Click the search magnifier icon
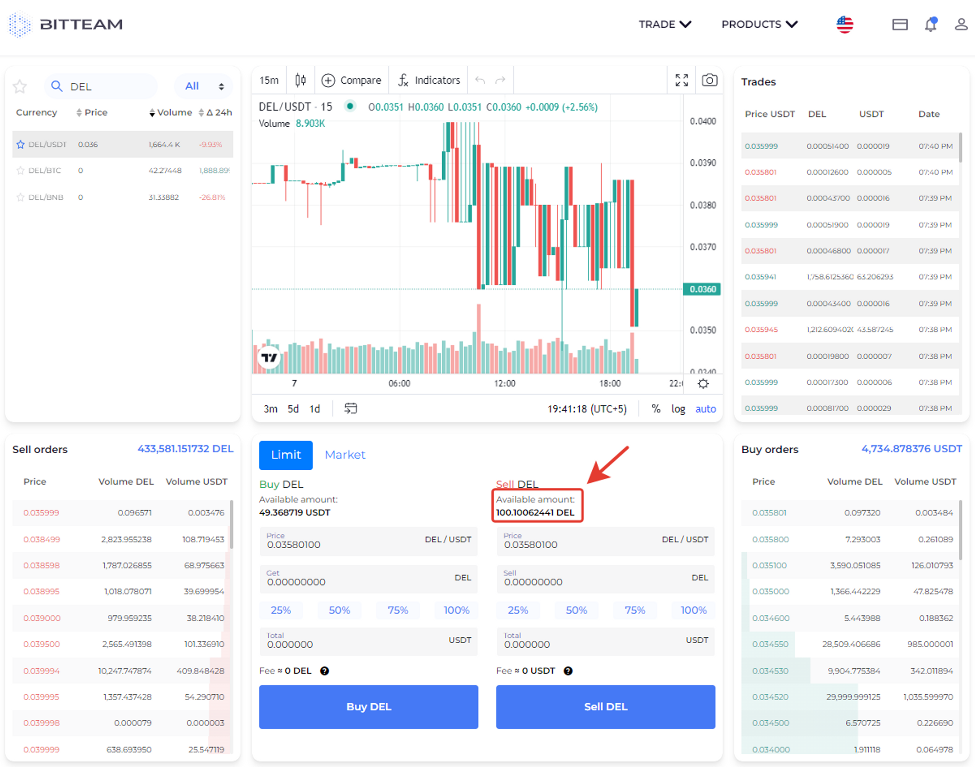The image size is (975, 767). [57, 86]
